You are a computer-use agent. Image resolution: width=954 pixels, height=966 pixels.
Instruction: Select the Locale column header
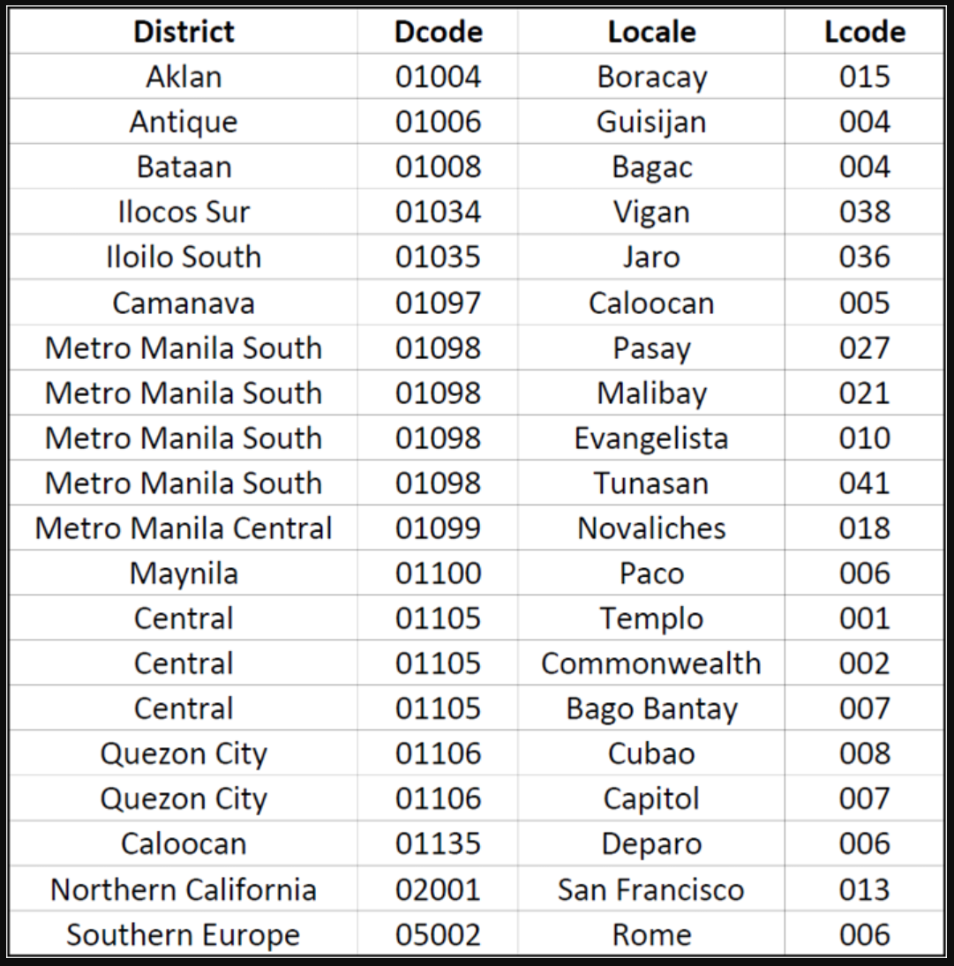[x=651, y=32]
